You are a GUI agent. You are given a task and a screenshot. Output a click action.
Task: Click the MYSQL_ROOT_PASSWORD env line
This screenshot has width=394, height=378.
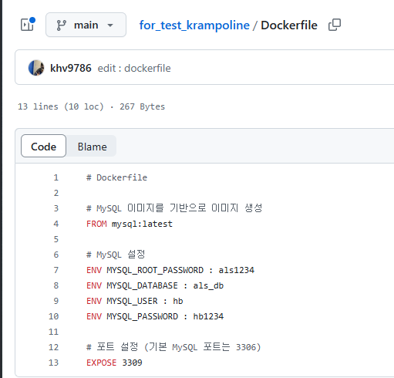point(170,270)
